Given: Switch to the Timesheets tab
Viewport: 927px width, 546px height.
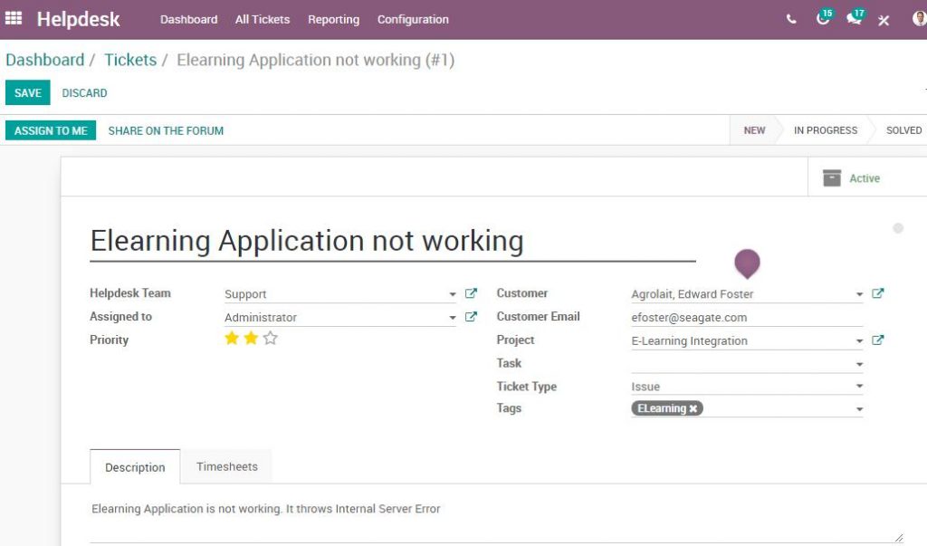Looking at the screenshot, I should 226,466.
